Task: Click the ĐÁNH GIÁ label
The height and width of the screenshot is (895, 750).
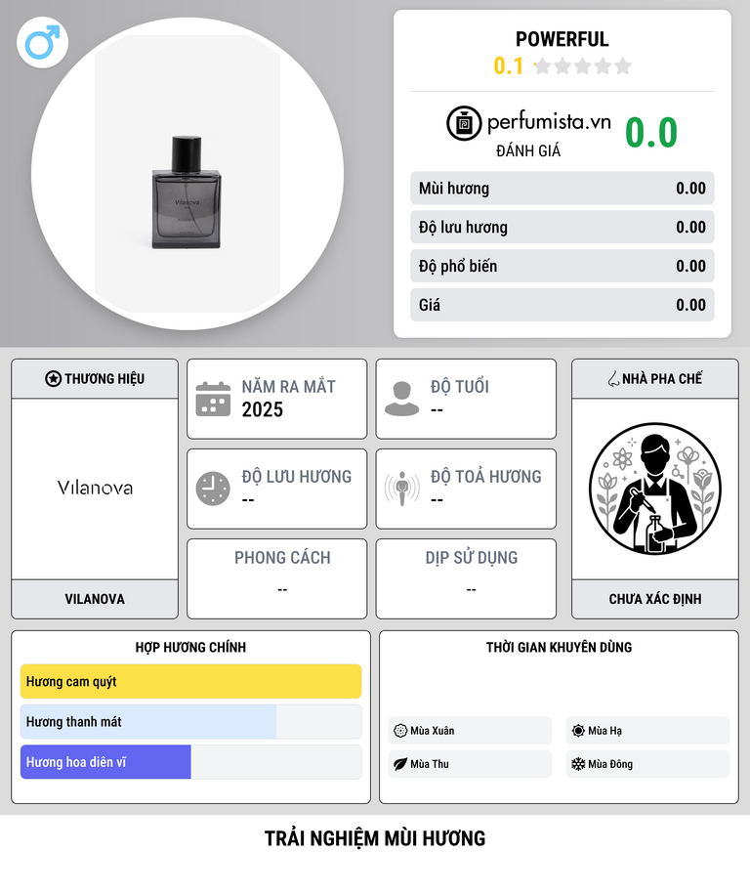Action: (x=528, y=151)
